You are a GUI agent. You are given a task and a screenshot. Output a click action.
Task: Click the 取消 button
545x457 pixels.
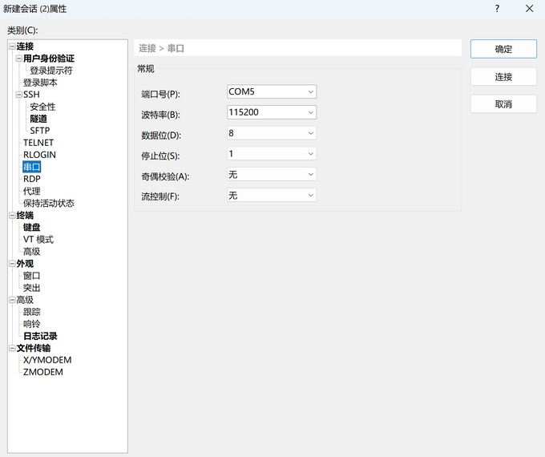click(503, 104)
